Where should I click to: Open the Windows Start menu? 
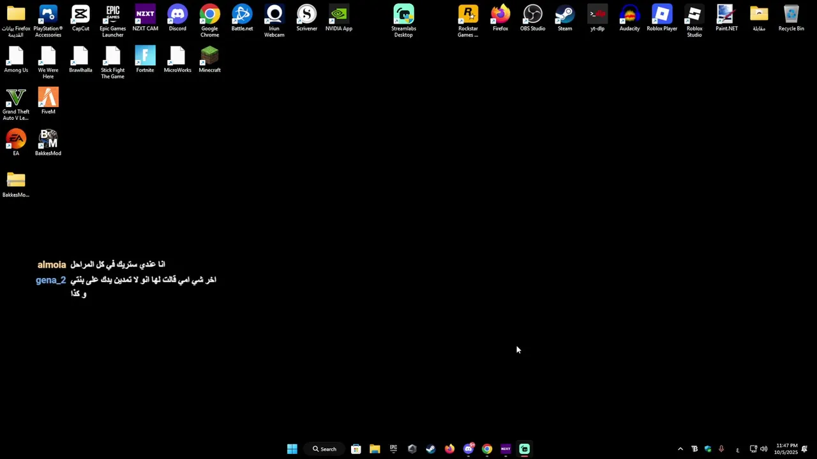(x=292, y=449)
